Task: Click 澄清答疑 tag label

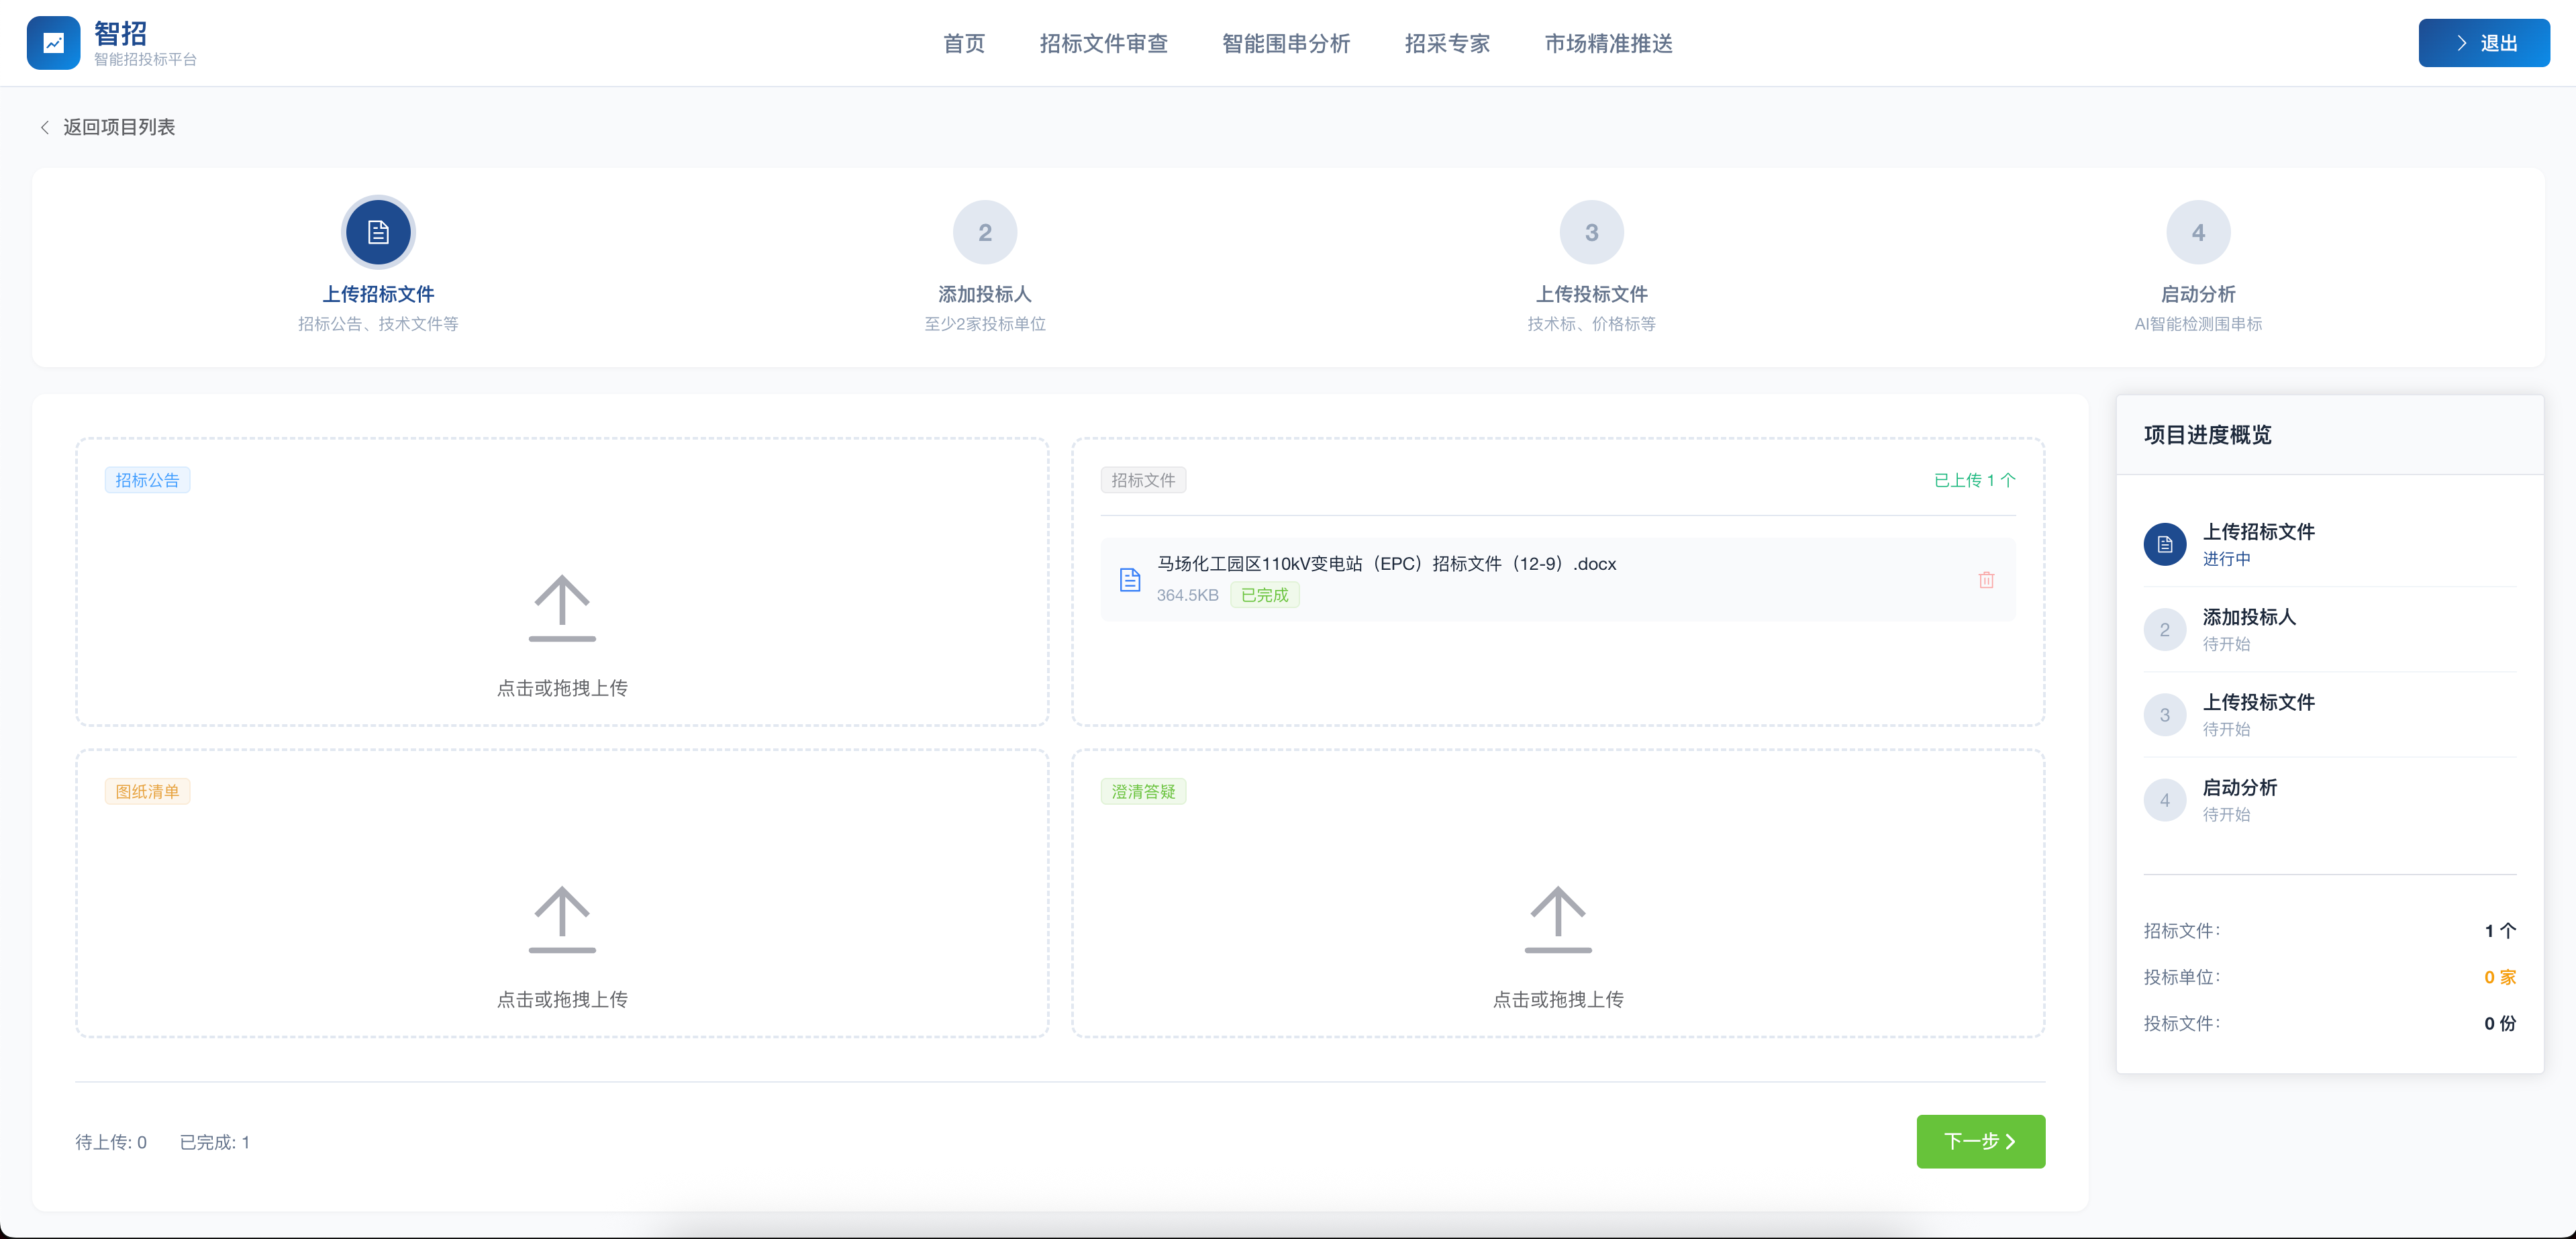Action: [x=1143, y=791]
